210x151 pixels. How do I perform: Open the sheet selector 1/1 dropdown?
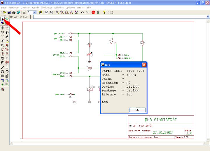(x=35, y=13)
